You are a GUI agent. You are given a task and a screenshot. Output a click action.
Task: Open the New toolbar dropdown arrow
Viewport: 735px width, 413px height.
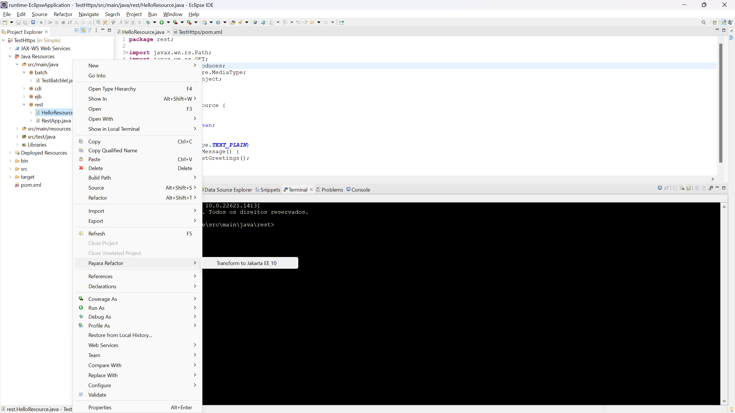tap(11, 22)
